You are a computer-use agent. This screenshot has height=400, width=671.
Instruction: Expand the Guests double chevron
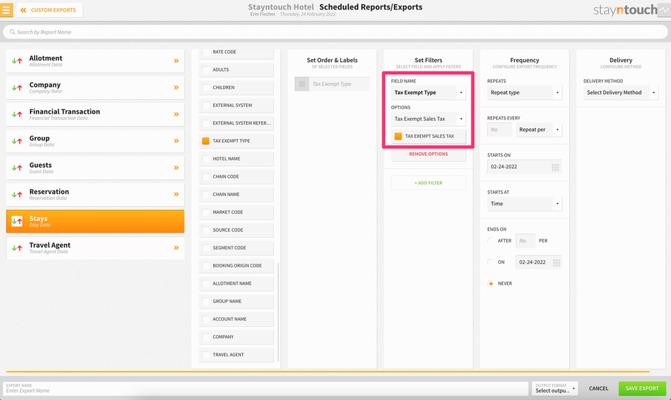177,168
